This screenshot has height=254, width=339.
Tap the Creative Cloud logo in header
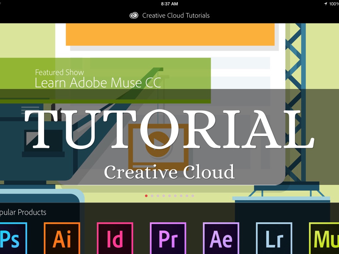click(x=134, y=16)
